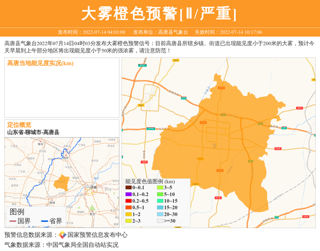
Task: Click the 大雾橙色预警 title banner
Action: [x=159, y=13]
